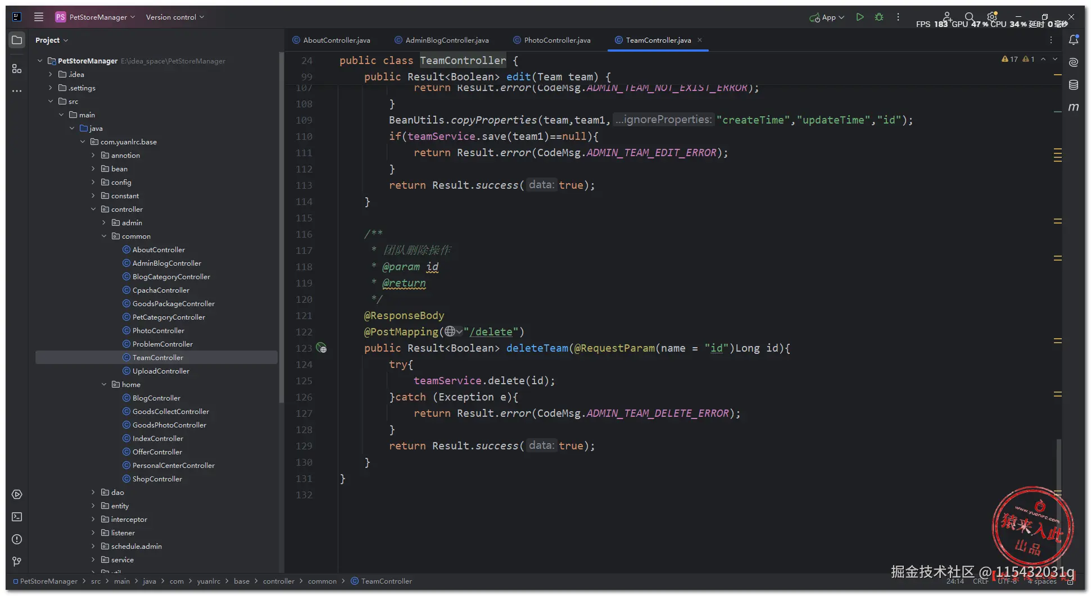Open the Maven tool window icon

click(x=1074, y=107)
